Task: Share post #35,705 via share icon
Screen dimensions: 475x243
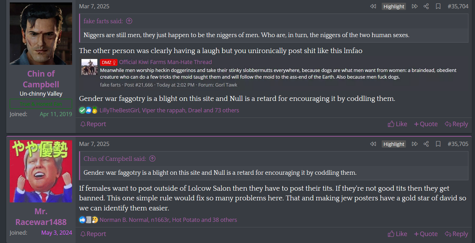Action: 426,144
